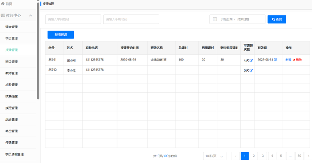Click 新报 link in 张小刚 row
The width and height of the screenshot is (312, 163).
tap(288, 60)
